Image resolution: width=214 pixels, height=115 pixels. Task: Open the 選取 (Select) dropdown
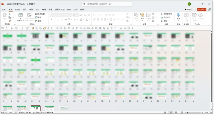coord(165,21)
